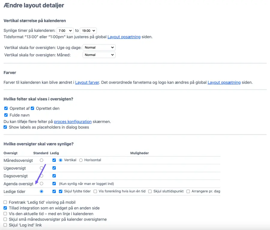Enable Arrangere pr. dag option
This screenshot has height=230, width=270.
tap(188, 191)
